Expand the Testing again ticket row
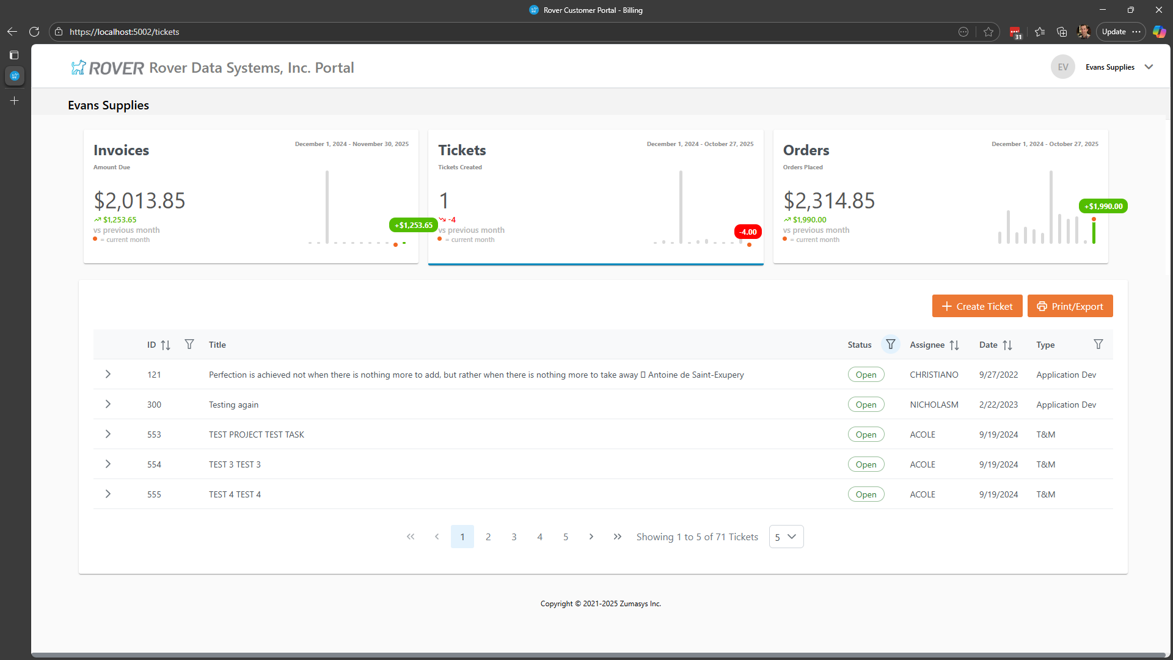Image resolution: width=1173 pixels, height=660 pixels. tap(108, 404)
